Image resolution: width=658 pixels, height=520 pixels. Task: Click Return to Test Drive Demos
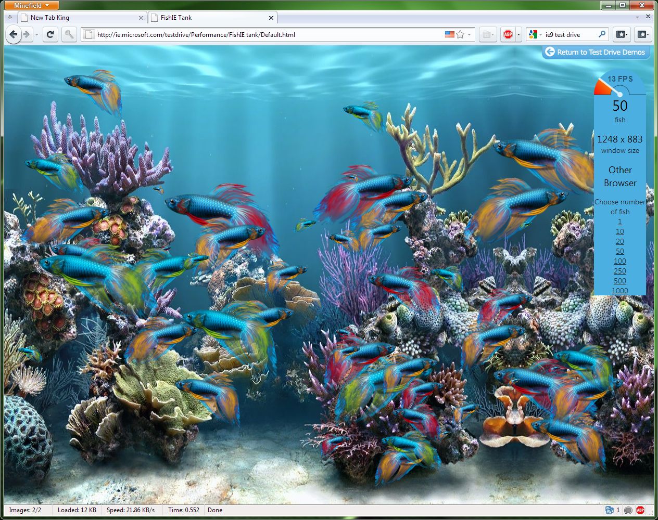[x=595, y=52]
